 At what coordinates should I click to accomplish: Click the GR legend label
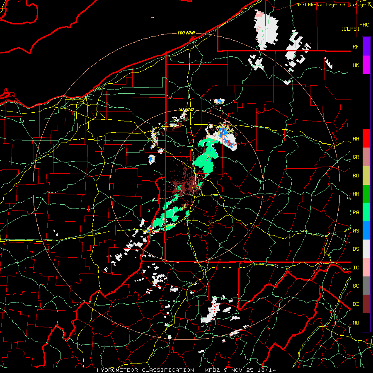click(x=356, y=157)
